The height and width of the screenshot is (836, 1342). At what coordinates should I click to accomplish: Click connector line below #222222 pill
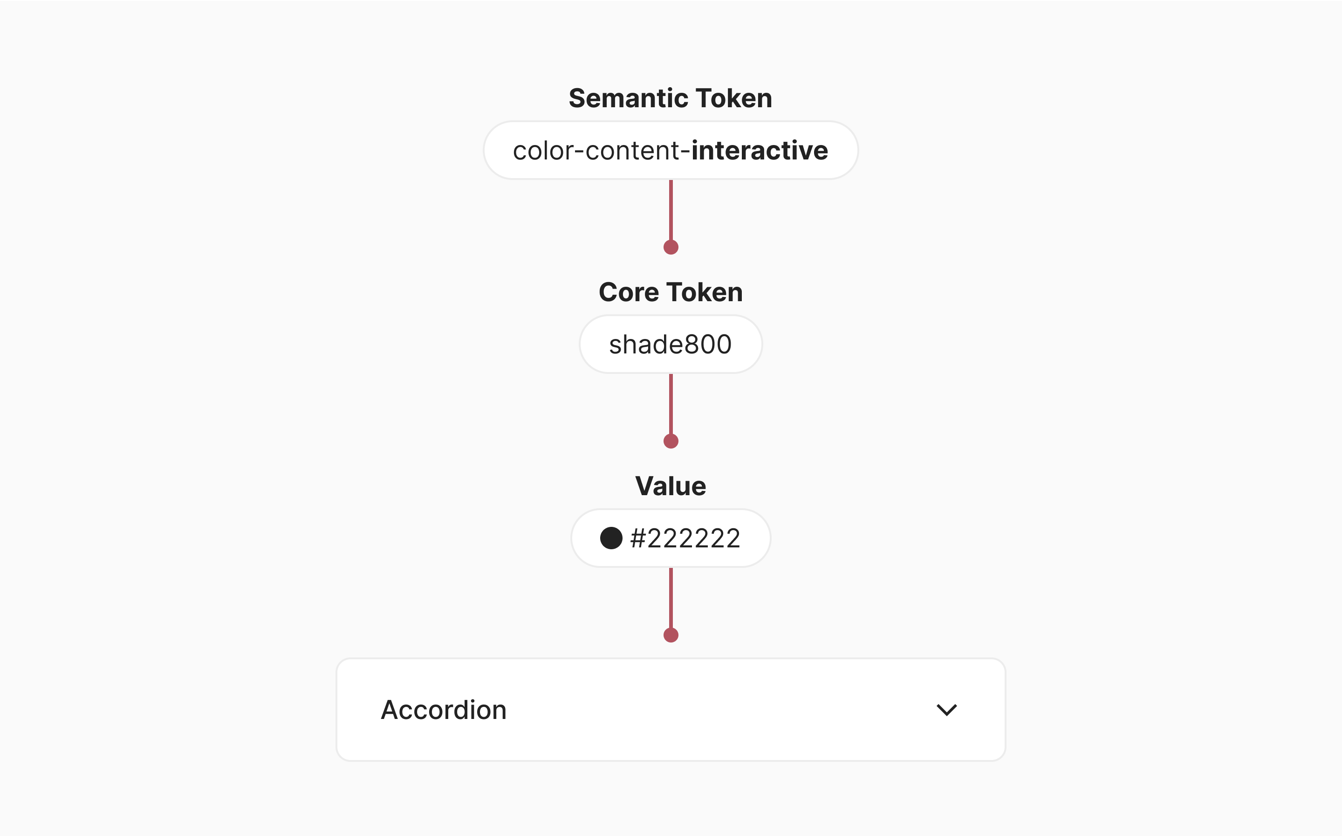[671, 597]
